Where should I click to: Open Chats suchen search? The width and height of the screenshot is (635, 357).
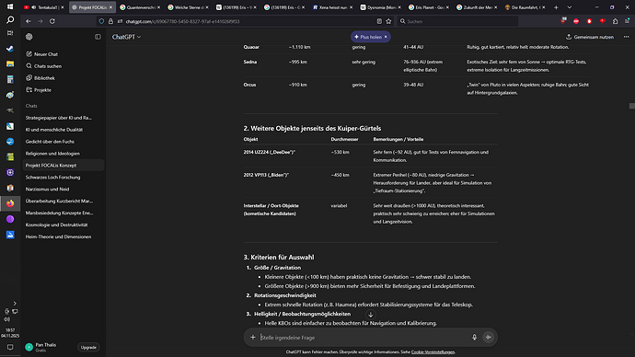(44, 66)
